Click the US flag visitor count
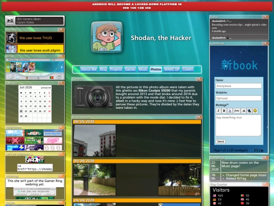The height and width of the screenshot is (206, 274). 218,196
